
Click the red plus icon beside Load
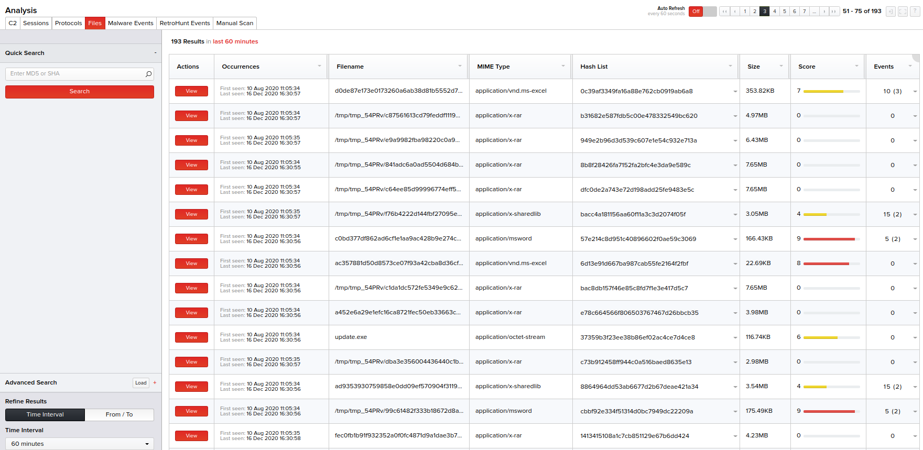click(x=155, y=382)
